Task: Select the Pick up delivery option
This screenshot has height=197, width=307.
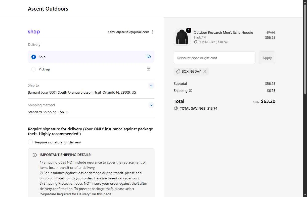Action: point(91,69)
